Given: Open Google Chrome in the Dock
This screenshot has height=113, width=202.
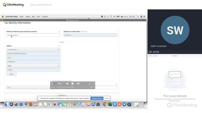Looking at the screenshot, I should pyautogui.click(x=105, y=104).
